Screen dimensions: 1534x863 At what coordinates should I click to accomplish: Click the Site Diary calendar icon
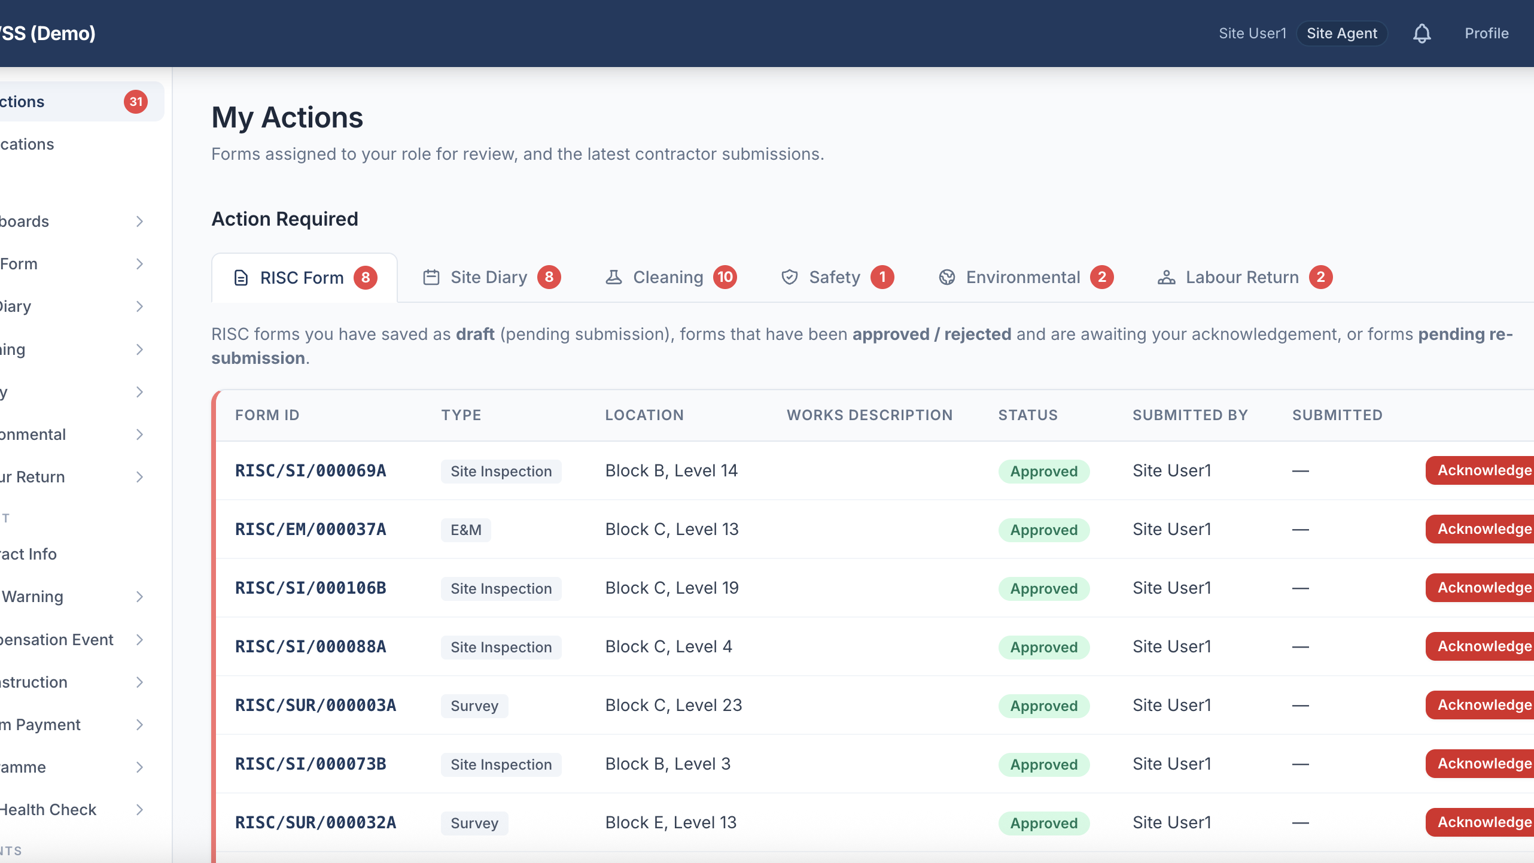tap(431, 277)
